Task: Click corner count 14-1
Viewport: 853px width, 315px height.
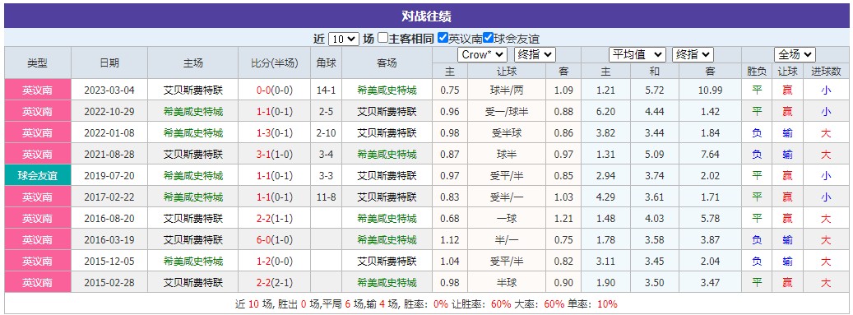Action: pyautogui.click(x=326, y=90)
